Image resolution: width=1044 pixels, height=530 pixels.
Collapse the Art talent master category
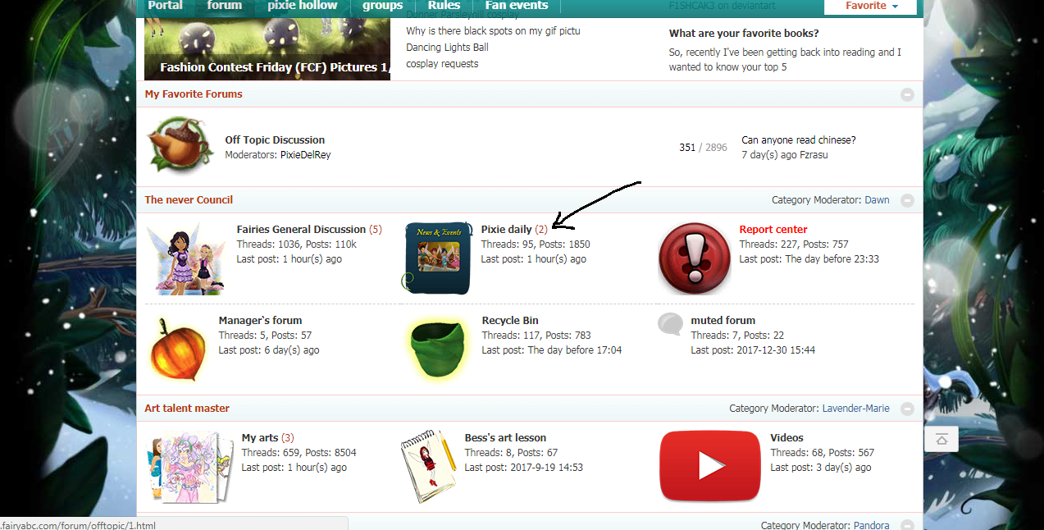pos(907,409)
